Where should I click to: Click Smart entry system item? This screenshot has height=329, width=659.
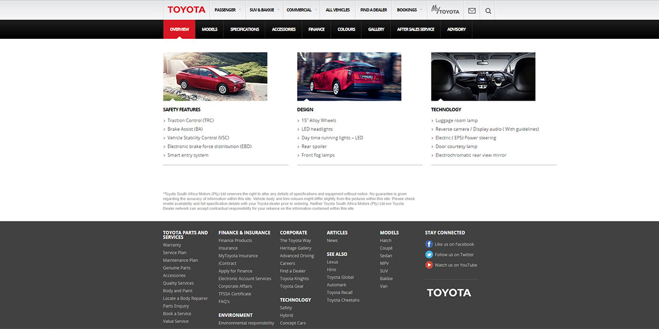click(188, 156)
